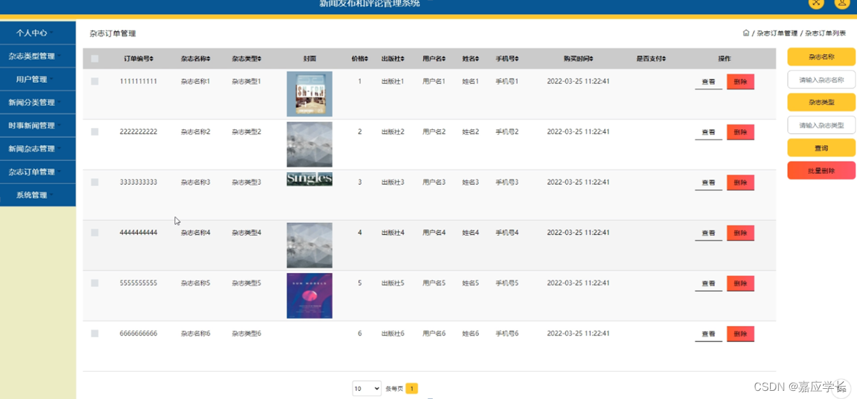Click the home icon in the breadcrumb
Screen dimensions: 857x399
pyautogui.click(x=746, y=33)
